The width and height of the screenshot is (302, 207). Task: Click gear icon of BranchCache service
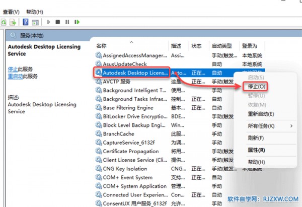click(99, 133)
